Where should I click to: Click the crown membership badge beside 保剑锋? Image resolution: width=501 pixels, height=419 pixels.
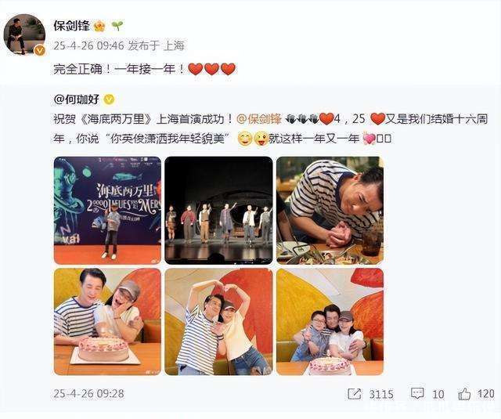click(99, 26)
